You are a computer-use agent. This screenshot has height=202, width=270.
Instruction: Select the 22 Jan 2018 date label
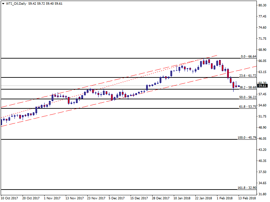204,198
